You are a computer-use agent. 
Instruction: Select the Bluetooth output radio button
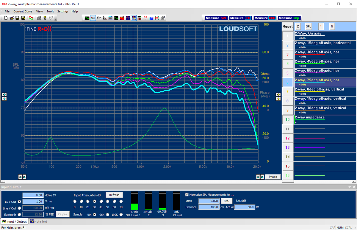[20, 214]
